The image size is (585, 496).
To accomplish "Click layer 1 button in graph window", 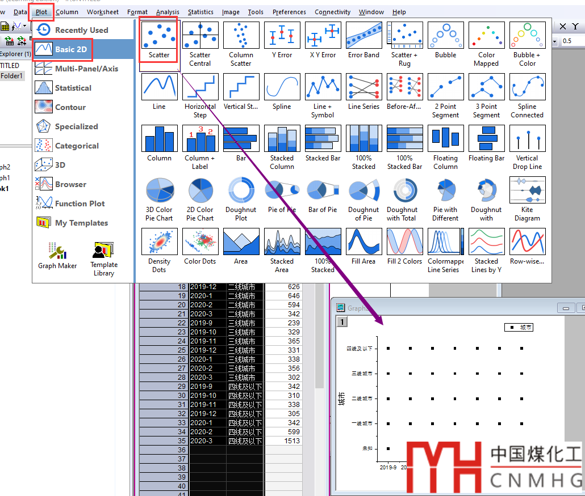I will tap(341, 322).
